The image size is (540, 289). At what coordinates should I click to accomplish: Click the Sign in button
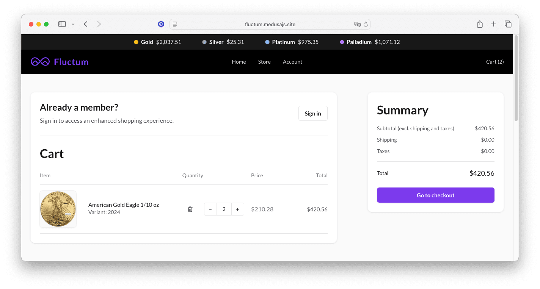tap(313, 113)
